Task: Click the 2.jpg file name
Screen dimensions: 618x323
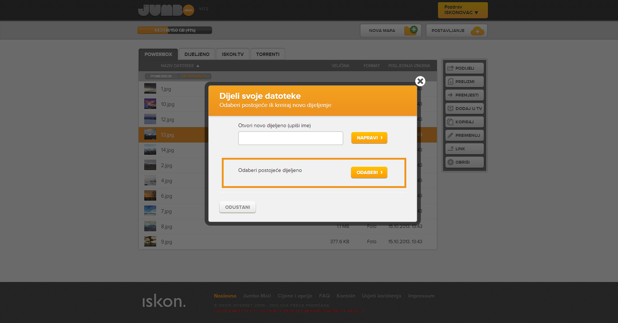Action: (x=167, y=165)
